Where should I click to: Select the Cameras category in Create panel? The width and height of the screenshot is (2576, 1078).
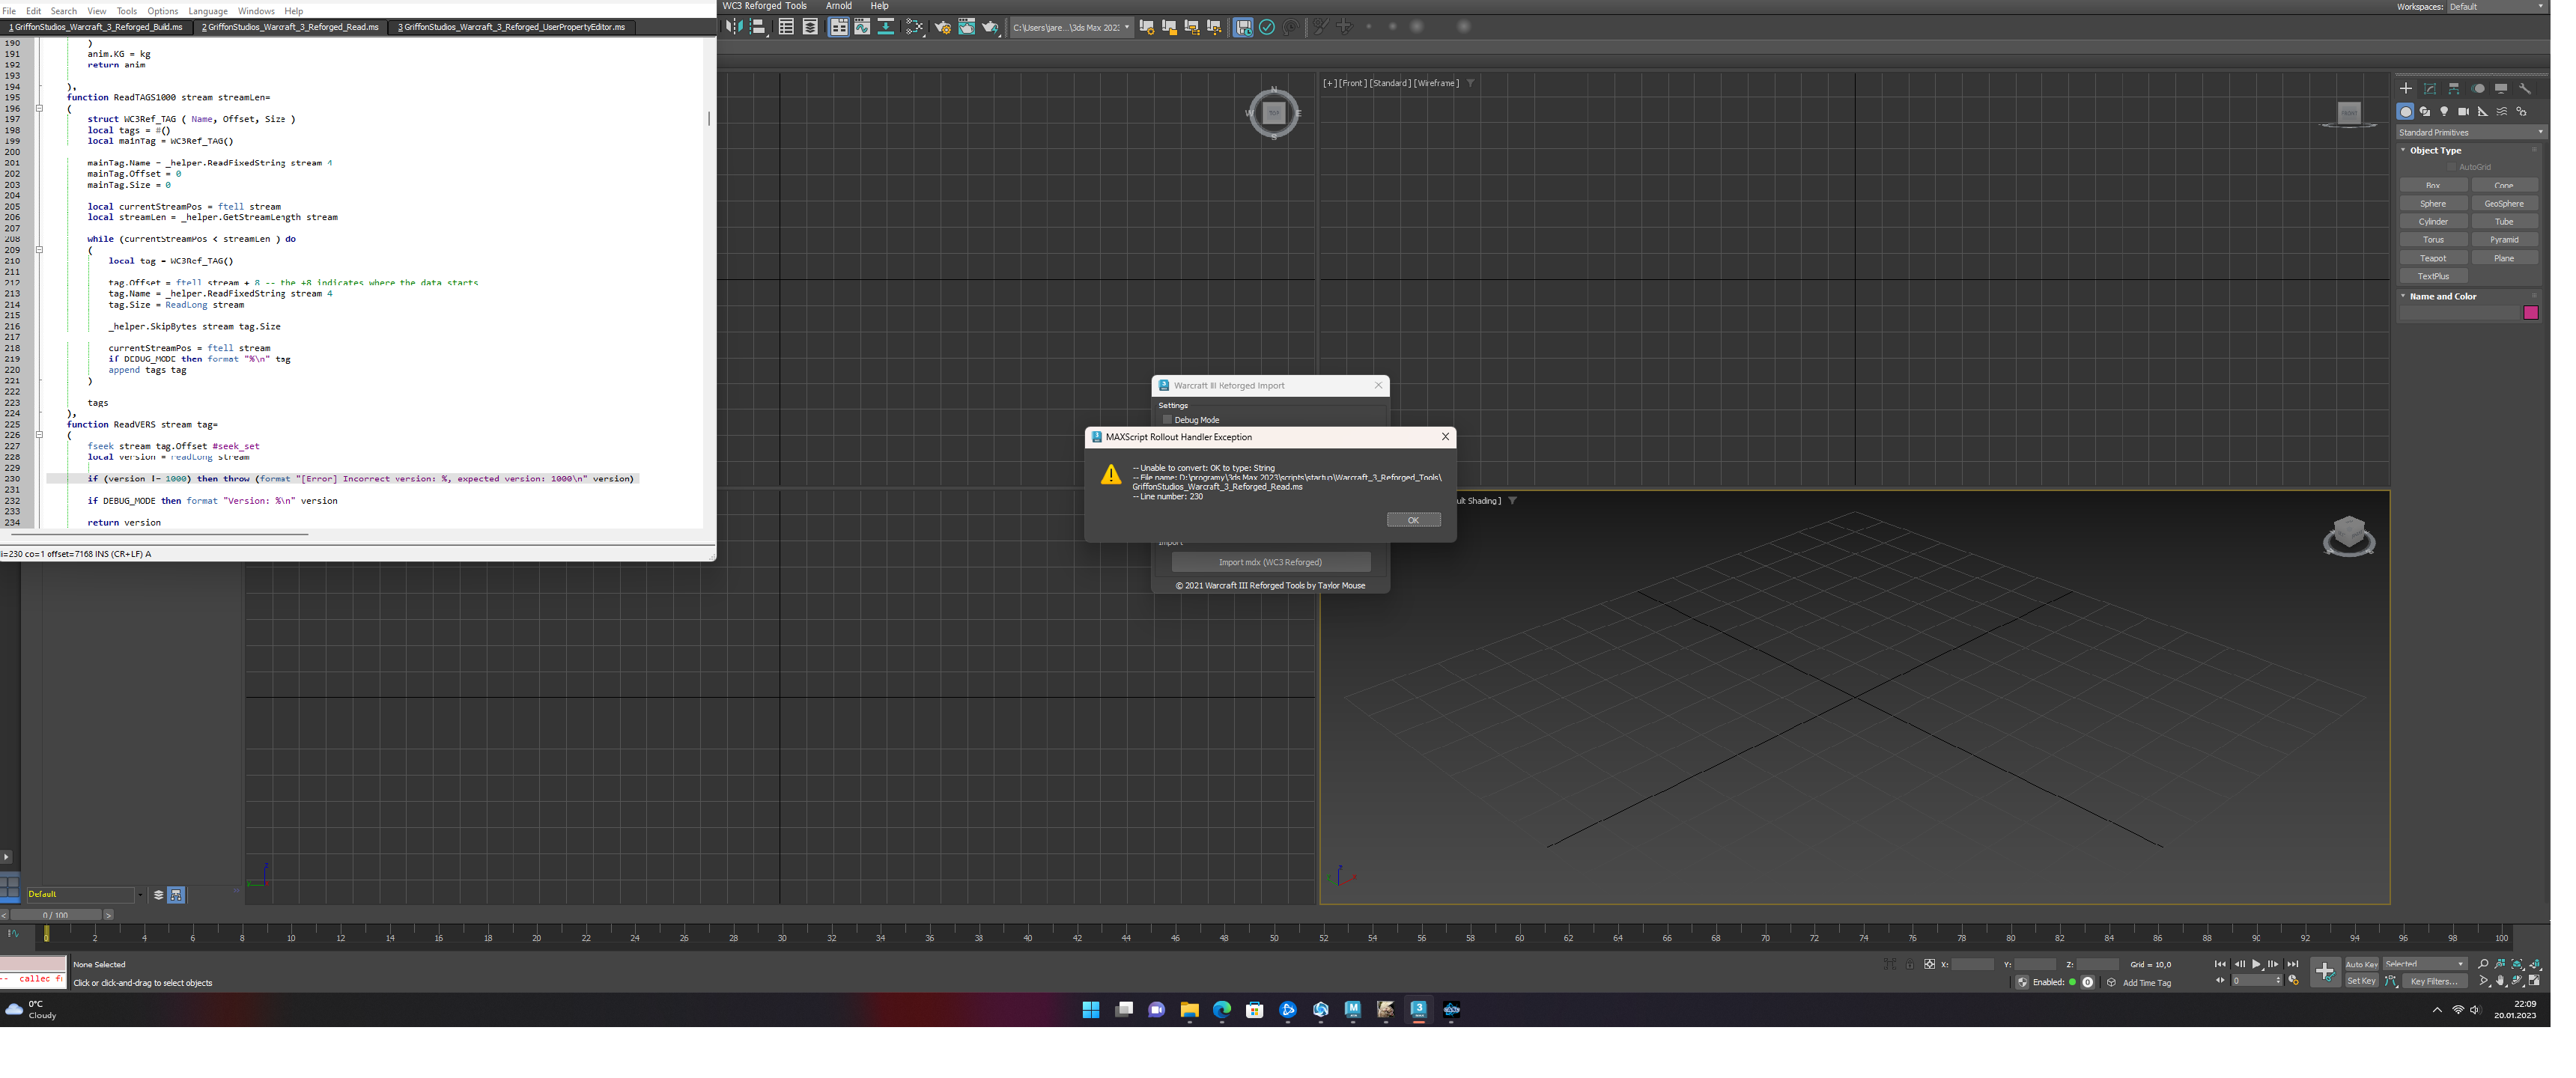2464,112
